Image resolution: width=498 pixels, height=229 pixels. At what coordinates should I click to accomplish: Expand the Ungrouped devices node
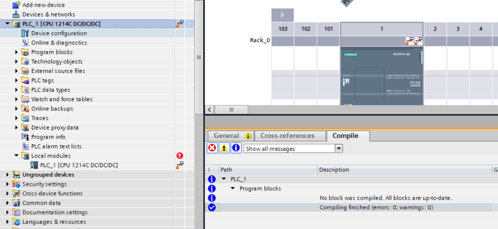pos(8,175)
